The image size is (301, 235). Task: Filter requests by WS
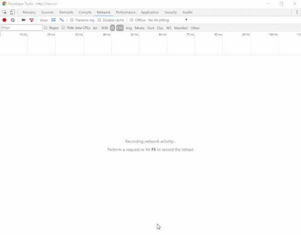pos(169,28)
